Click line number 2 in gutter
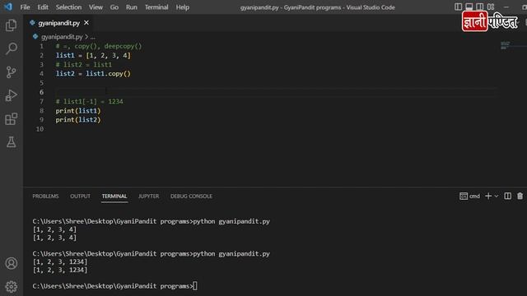The image size is (527, 296). (x=41, y=55)
